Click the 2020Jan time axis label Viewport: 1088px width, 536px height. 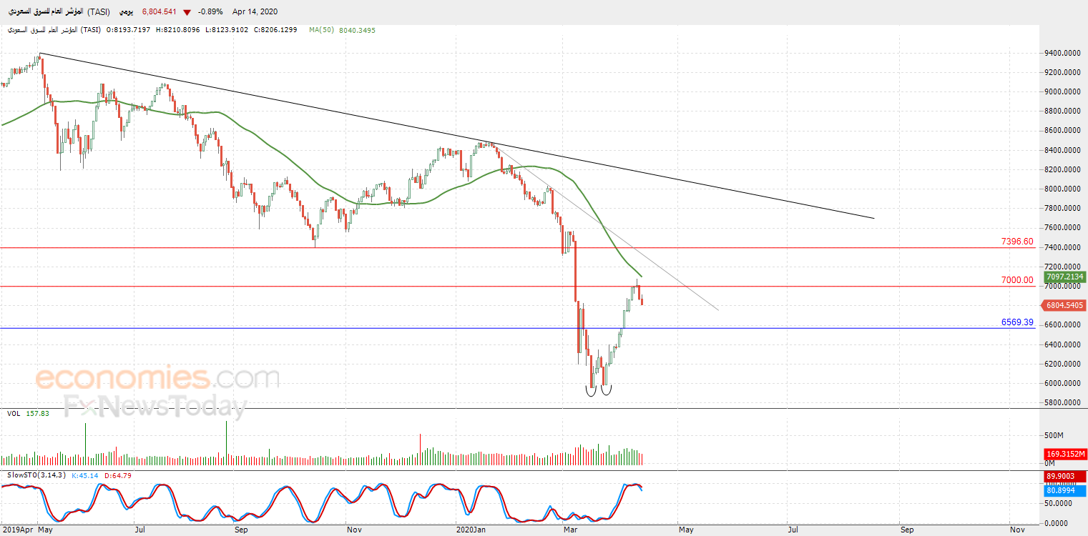click(471, 530)
